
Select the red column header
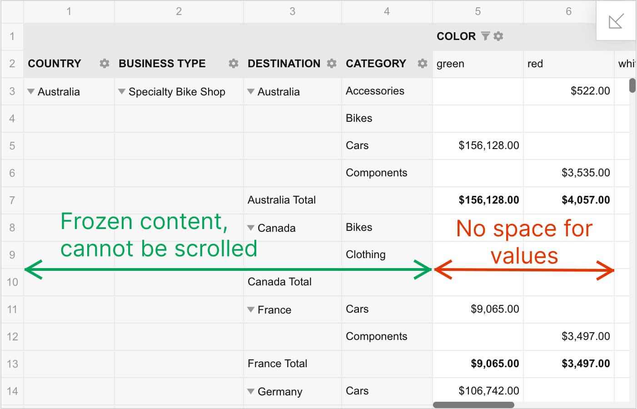click(x=569, y=64)
